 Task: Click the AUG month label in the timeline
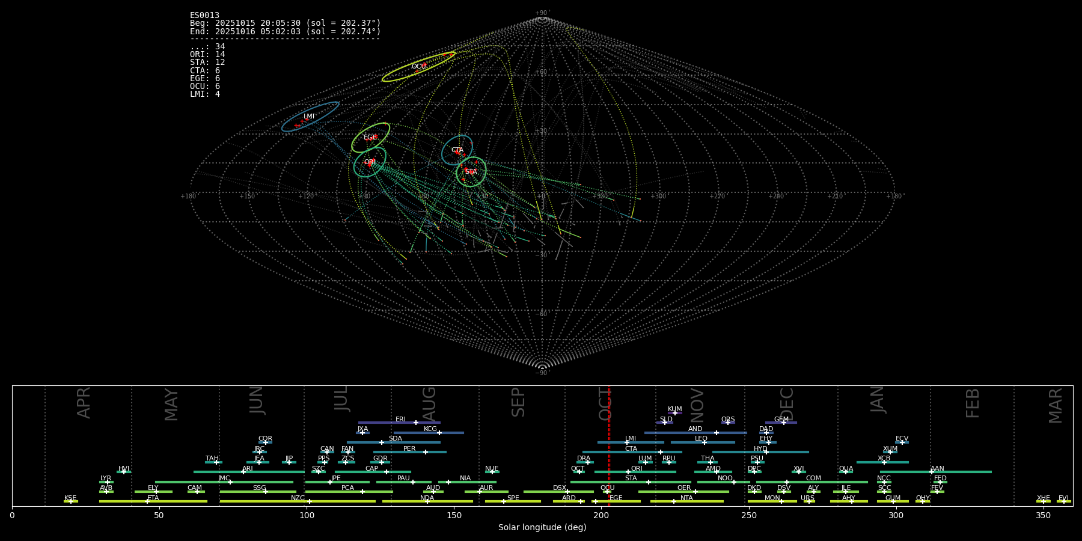pyautogui.click(x=429, y=403)
